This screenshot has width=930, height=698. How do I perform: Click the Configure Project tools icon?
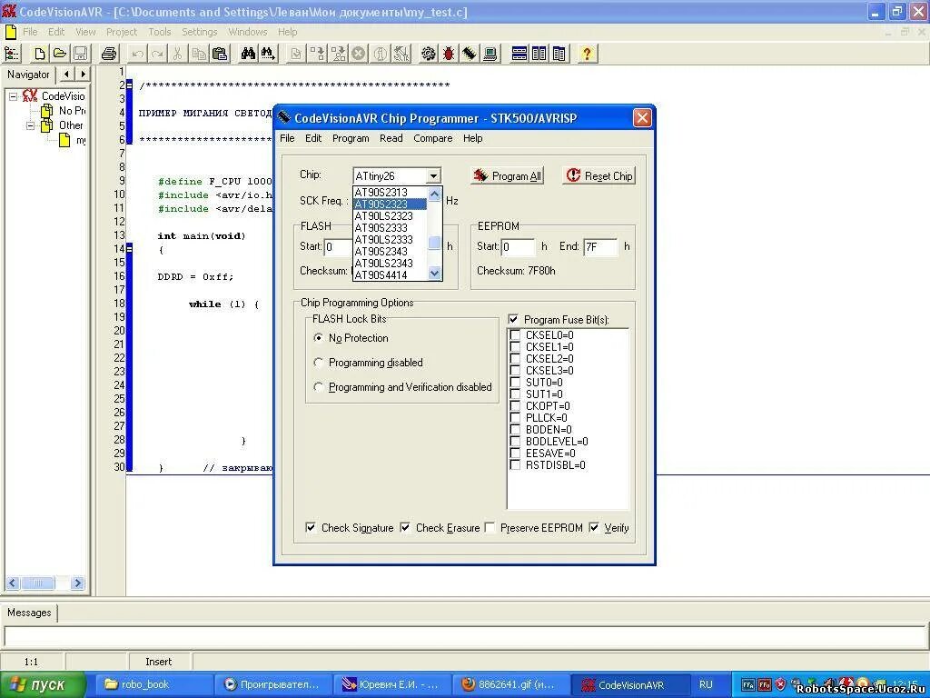point(401,54)
